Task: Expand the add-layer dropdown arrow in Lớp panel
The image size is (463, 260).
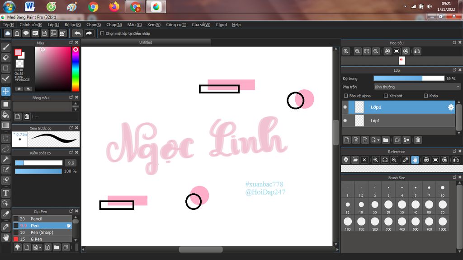Action: (x=378, y=140)
